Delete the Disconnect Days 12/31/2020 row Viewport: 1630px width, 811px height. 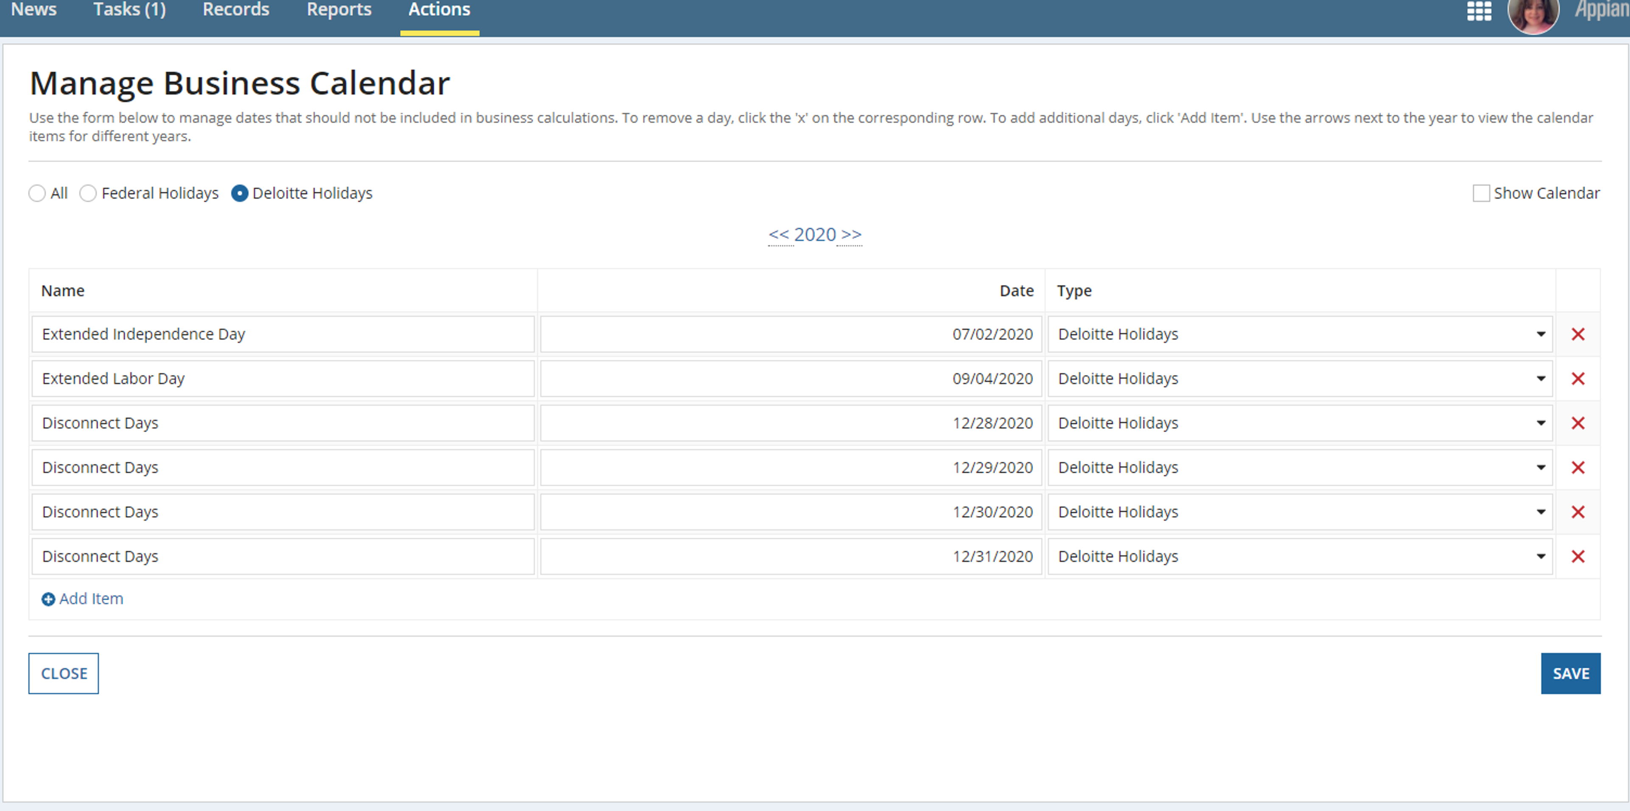coord(1578,556)
